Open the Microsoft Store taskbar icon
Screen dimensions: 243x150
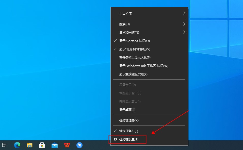point(42,145)
